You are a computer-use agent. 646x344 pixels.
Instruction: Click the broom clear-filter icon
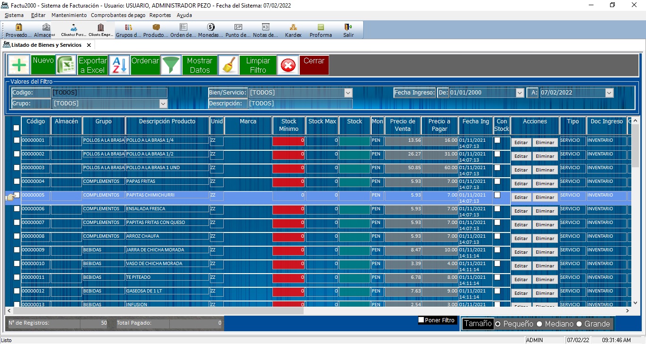229,65
